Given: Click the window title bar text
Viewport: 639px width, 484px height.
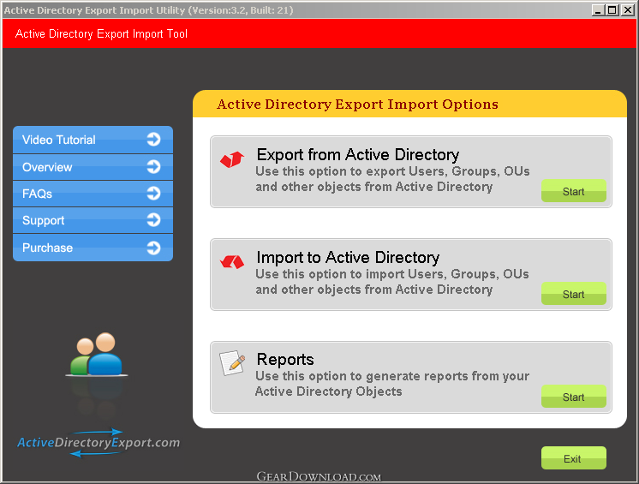Looking at the screenshot, I should tap(149, 10).
